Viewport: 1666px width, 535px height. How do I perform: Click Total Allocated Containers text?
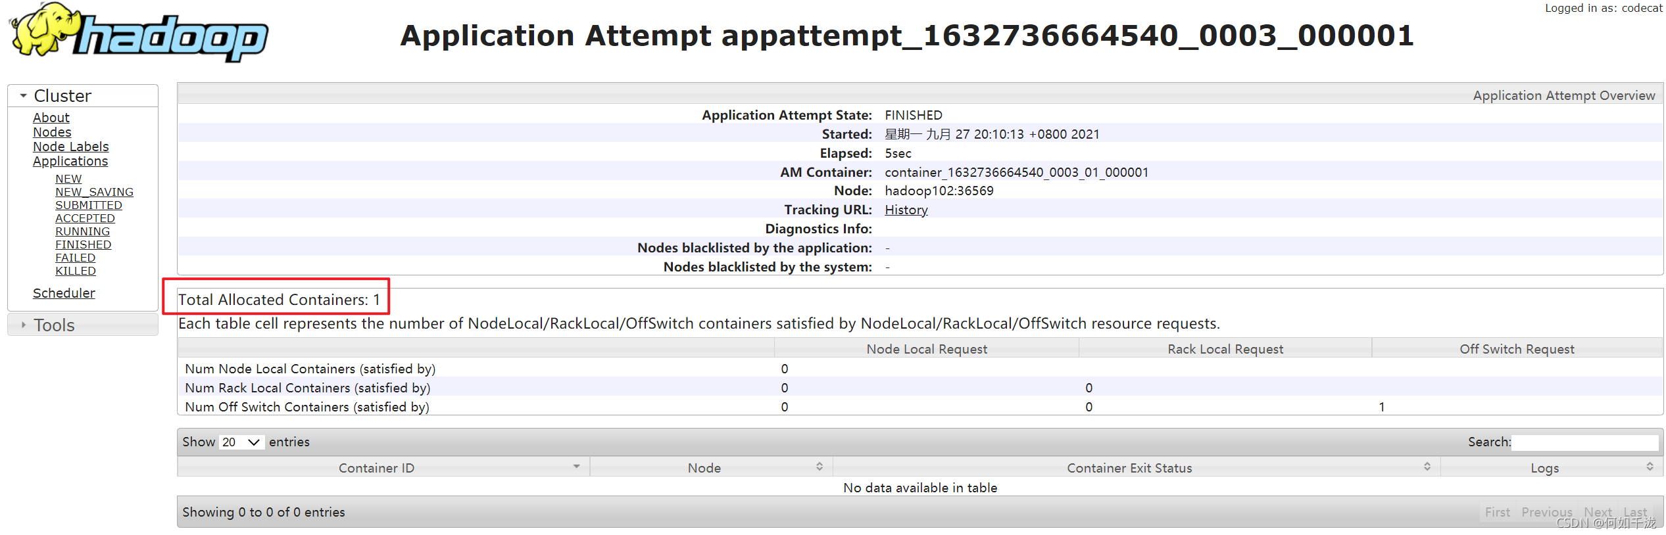(x=279, y=300)
